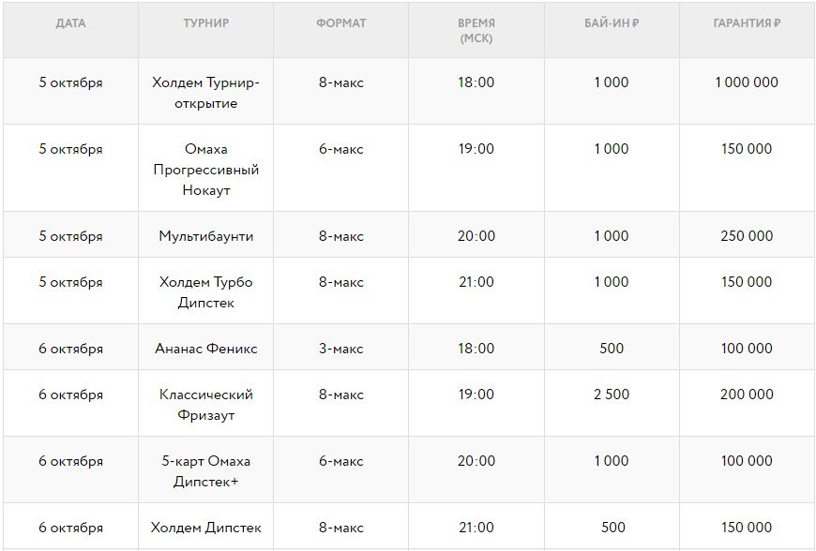Click the 1 000 000 guarantee cell

point(747,82)
